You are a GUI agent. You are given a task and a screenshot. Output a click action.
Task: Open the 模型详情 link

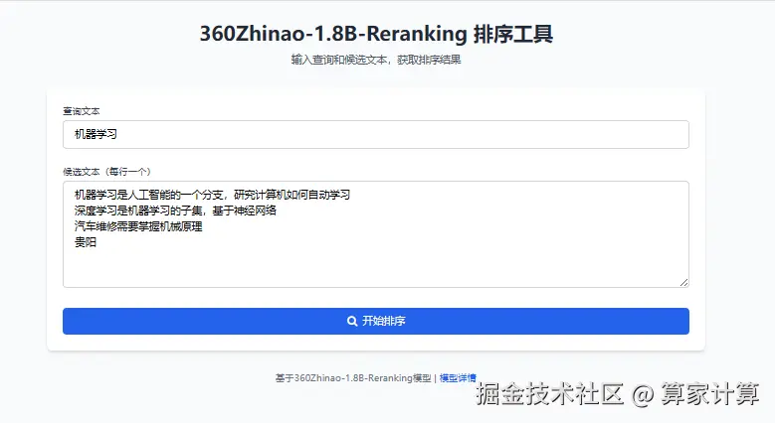coord(458,378)
